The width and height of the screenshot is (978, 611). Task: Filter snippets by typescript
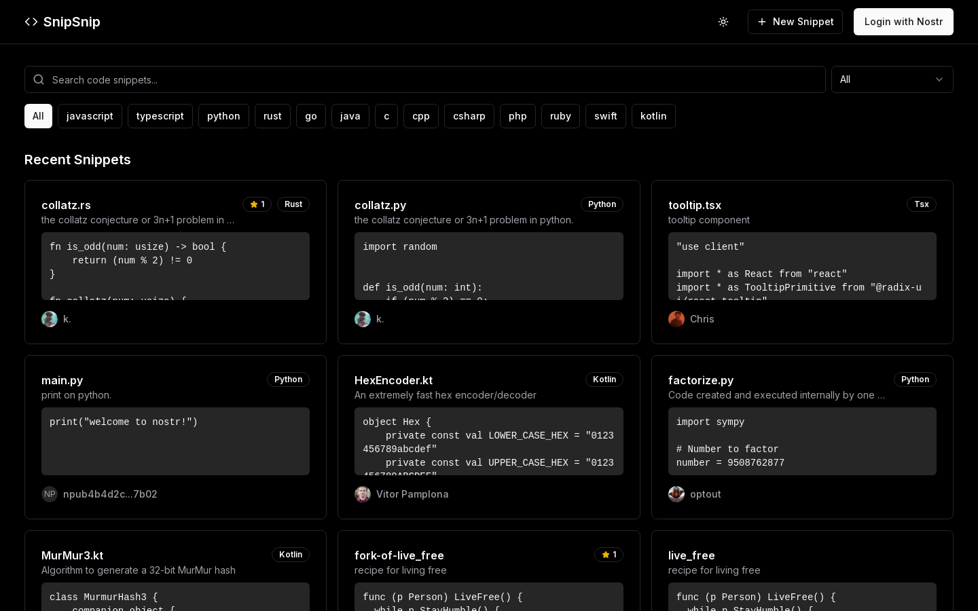(160, 116)
